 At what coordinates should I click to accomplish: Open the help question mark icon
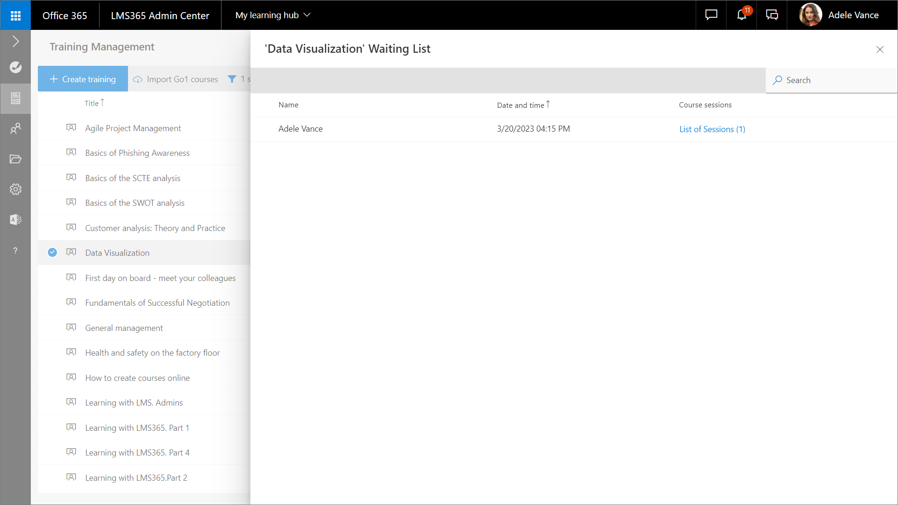click(15, 251)
